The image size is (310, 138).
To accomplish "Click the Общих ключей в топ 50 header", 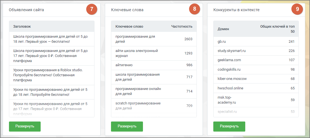I will coord(277,29).
